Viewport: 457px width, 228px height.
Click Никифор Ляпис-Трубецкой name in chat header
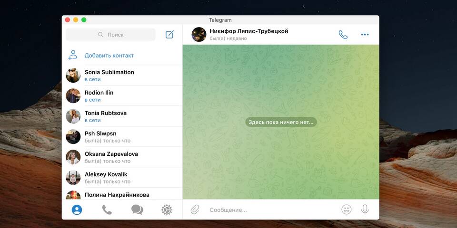248,31
